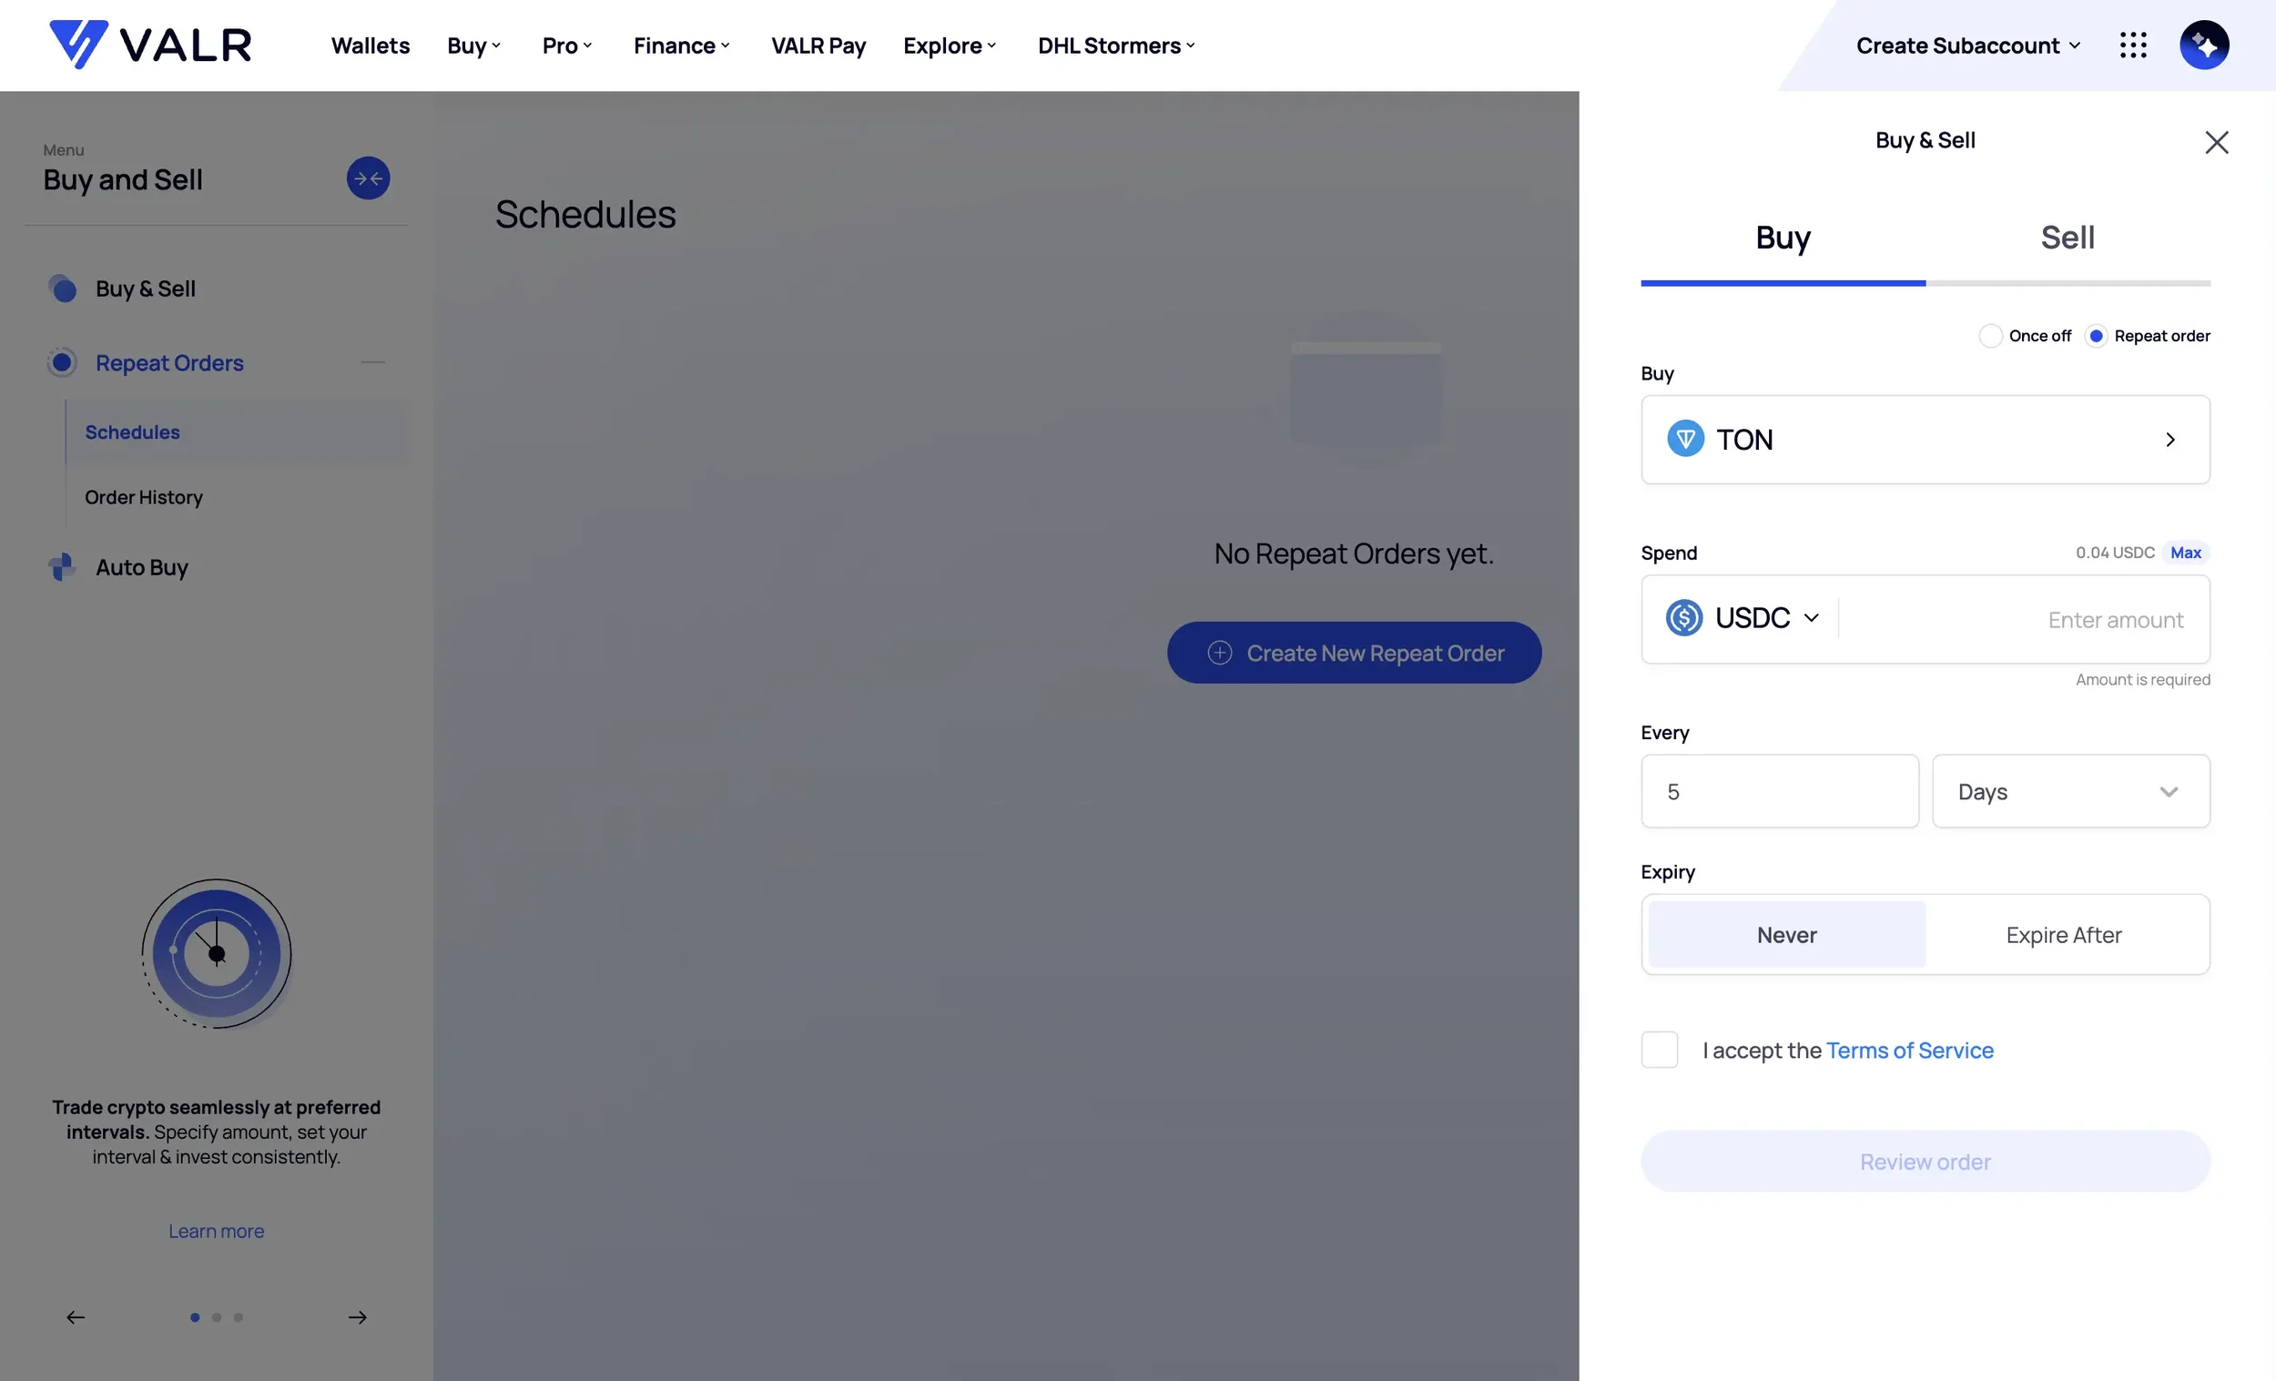Image resolution: width=2276 pixels, height=1381 pixels.
Task: Switch to the Sell tab
Action: coord(2068,239)
